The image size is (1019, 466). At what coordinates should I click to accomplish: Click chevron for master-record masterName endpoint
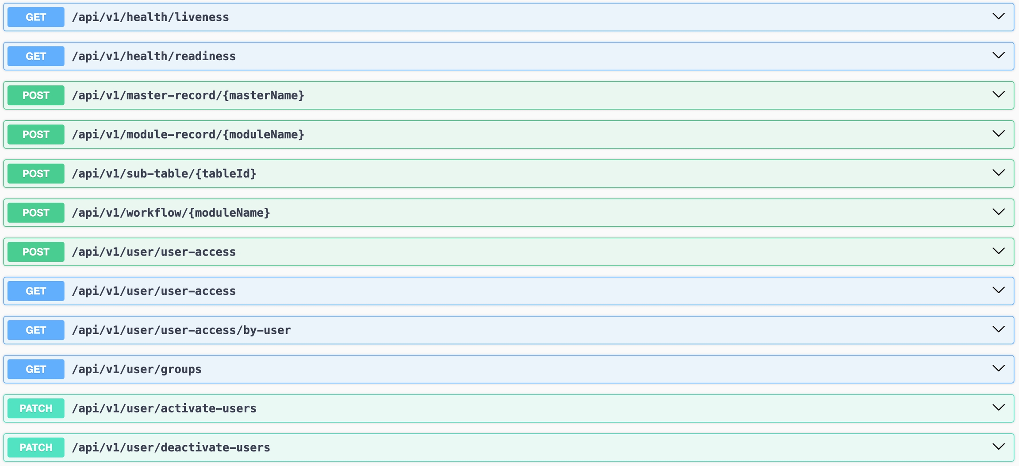click(x=998, y=95)
